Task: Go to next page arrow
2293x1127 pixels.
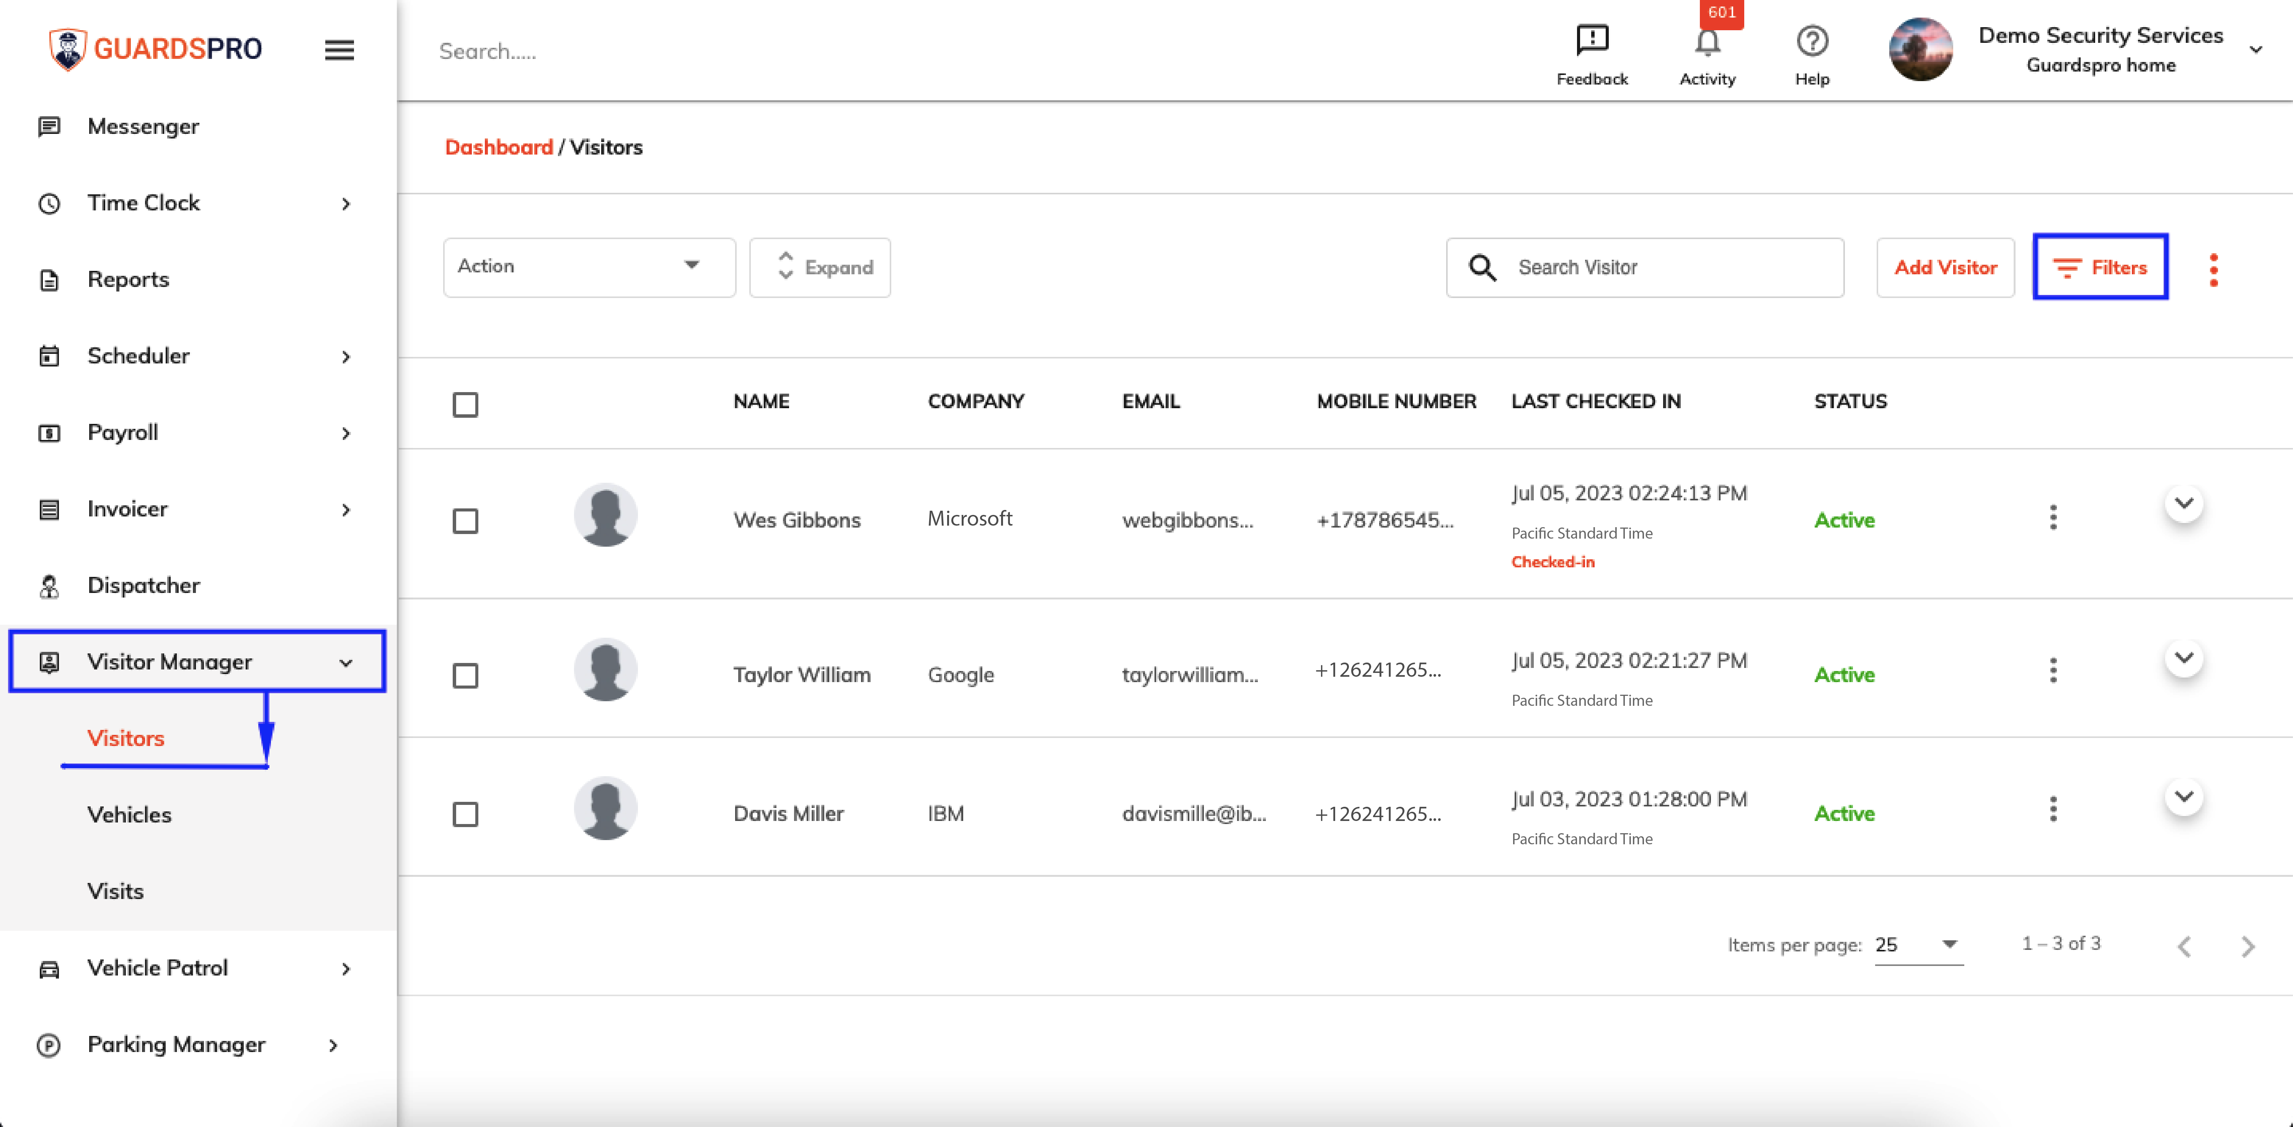Action: tap(2247, 946)
